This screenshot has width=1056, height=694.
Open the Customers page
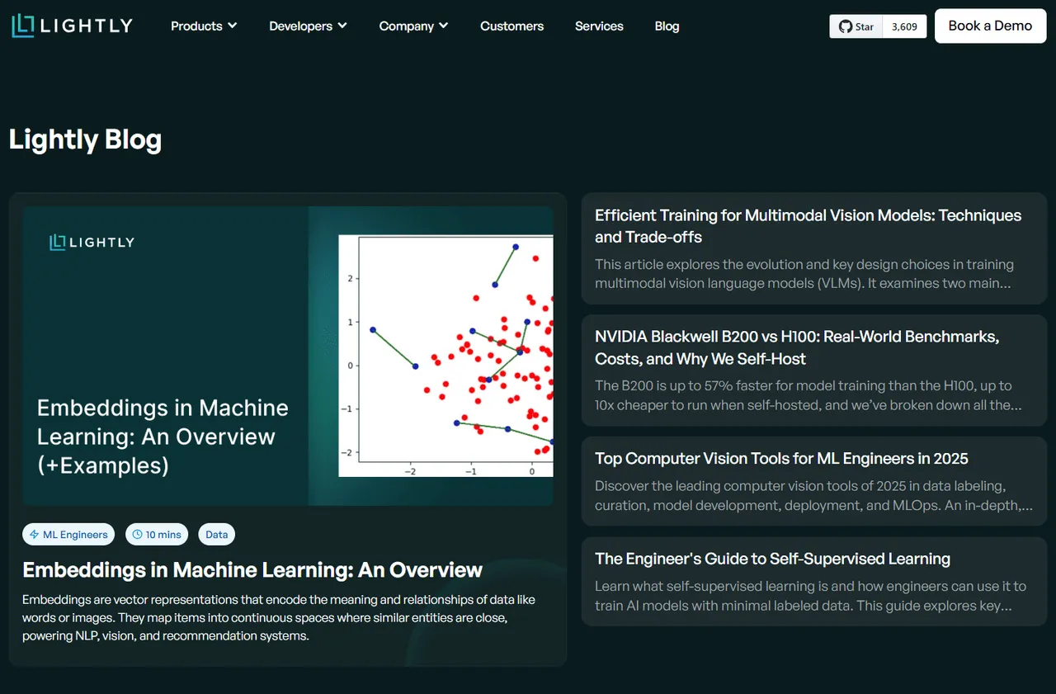coord(511,26)
